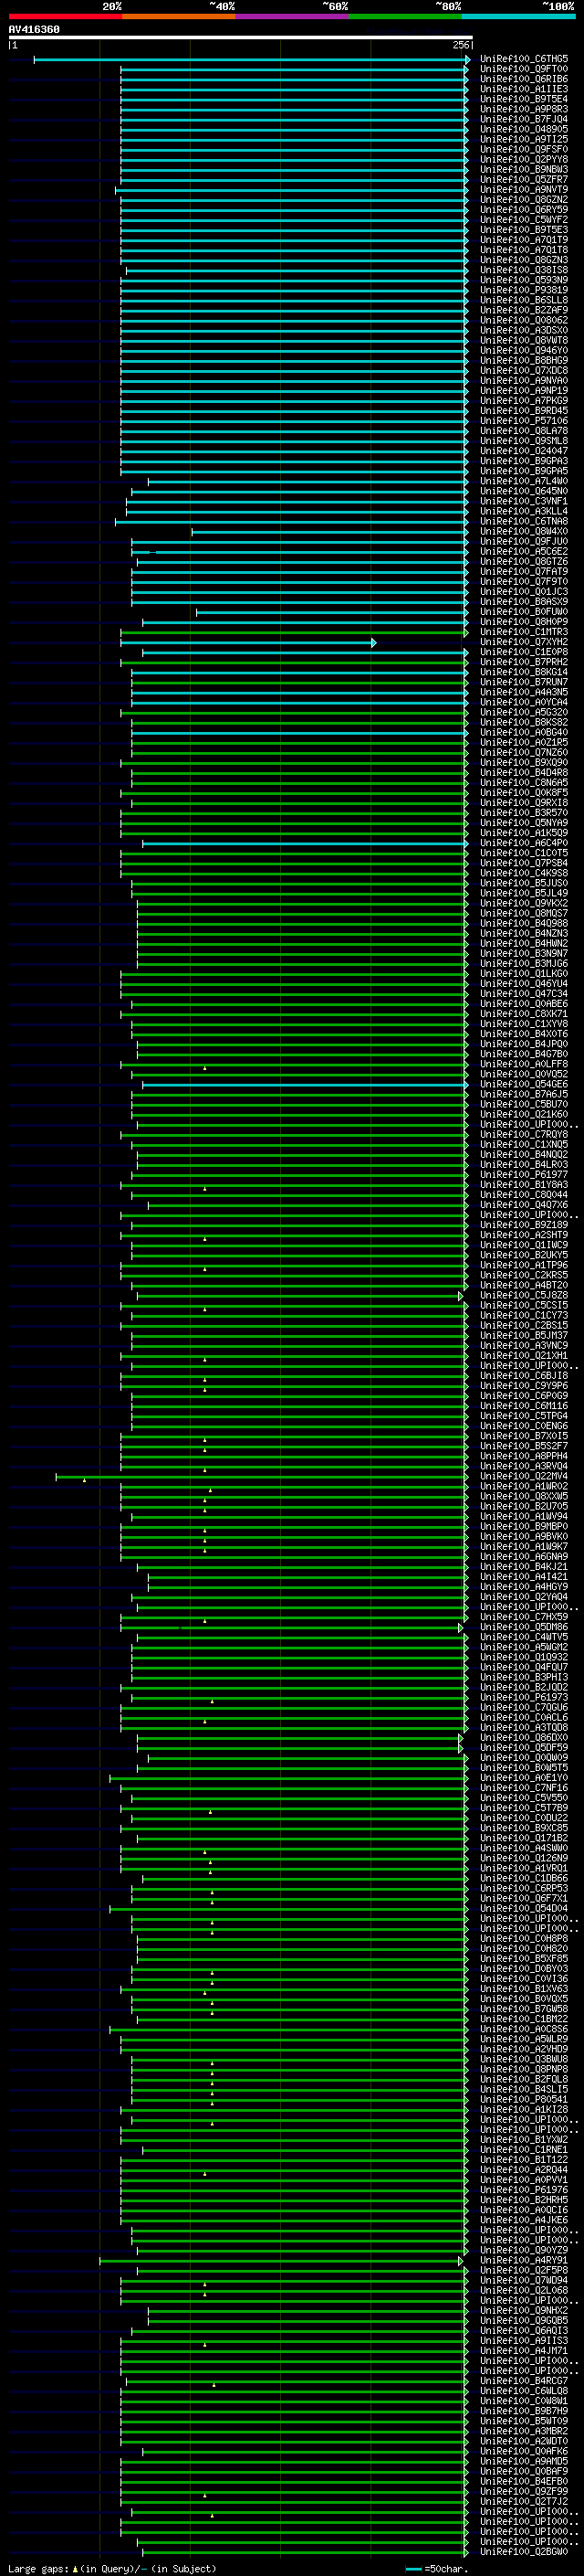Click the arrowhead ending the Q5DM86 alignment bar
Image resolution: width=584 pixels, height=2576 pixels.
(x=461, y=1628)
